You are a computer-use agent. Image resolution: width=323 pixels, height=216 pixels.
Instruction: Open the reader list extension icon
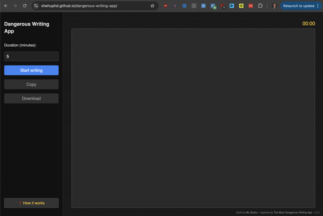[194, 6]
